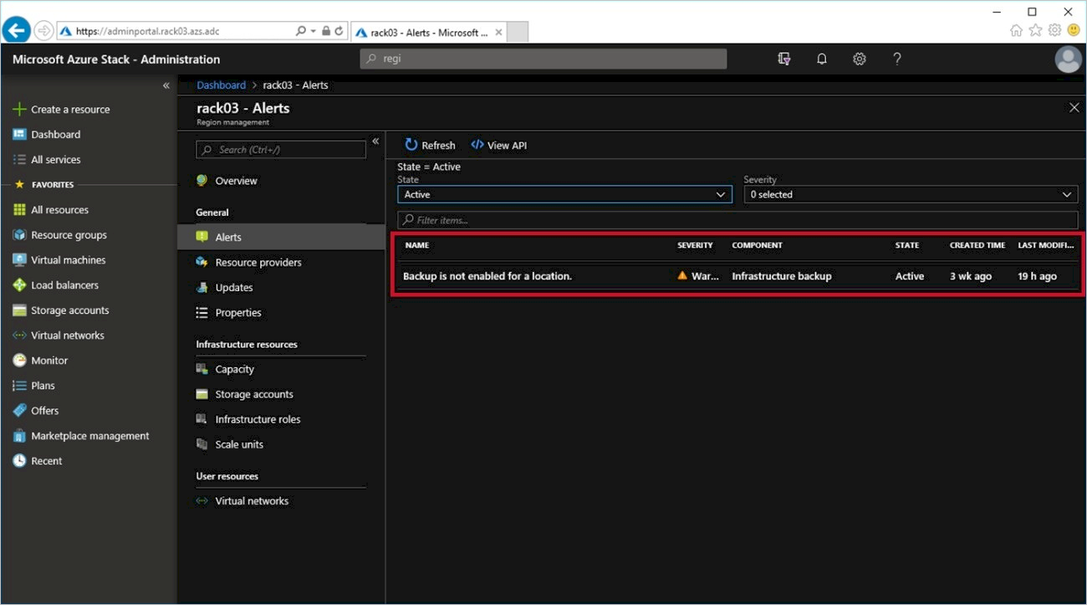The width and height of the screenshot is (1087, 605).
Task: Click the portal search bar containing regi
Action: coord(543,59)
